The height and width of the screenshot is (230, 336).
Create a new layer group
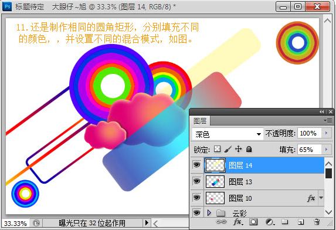pos(284,222)
